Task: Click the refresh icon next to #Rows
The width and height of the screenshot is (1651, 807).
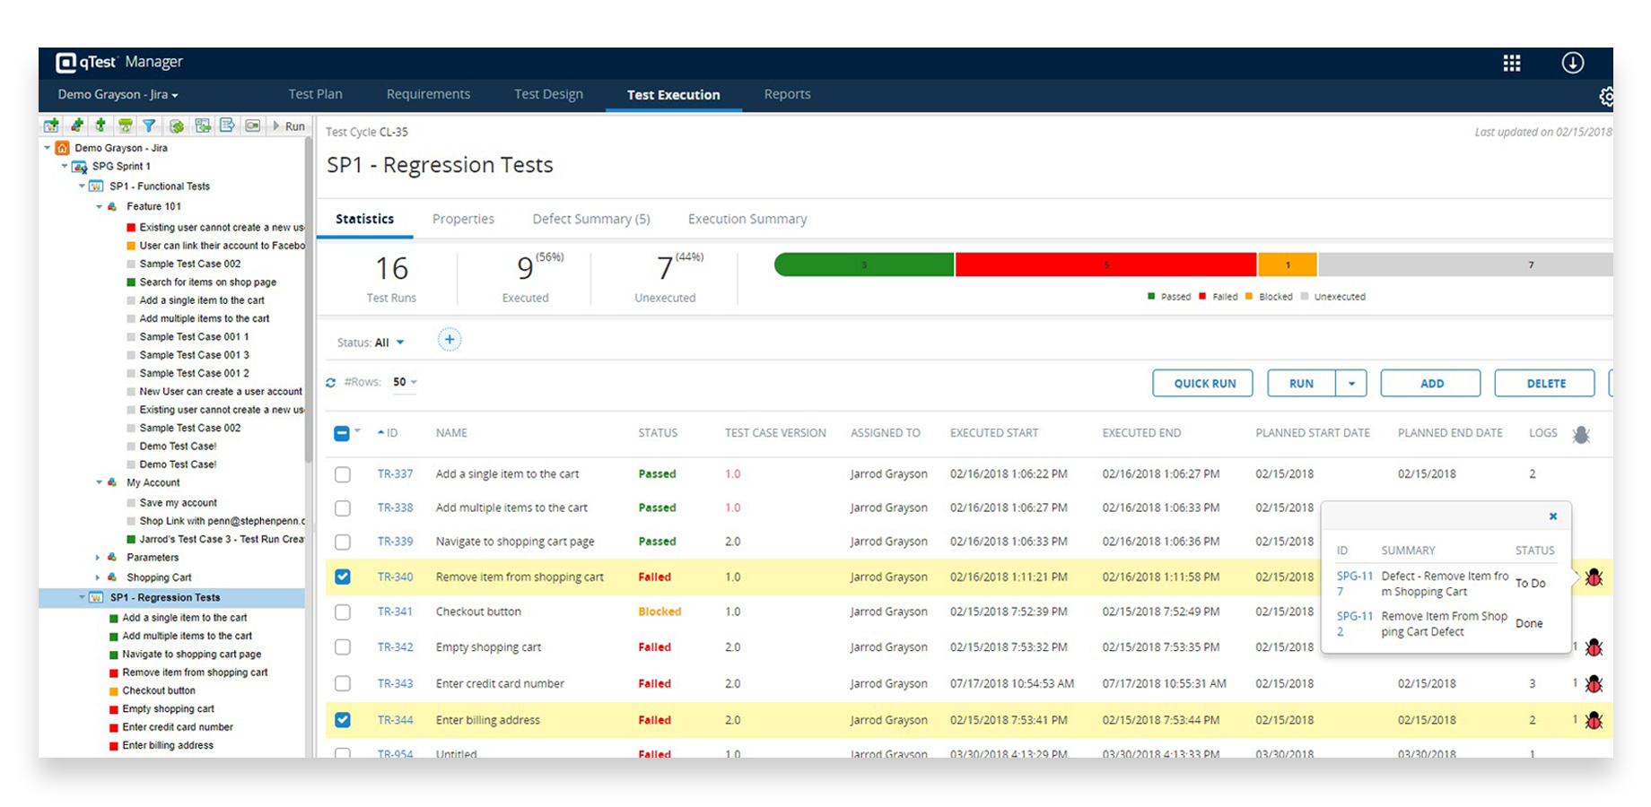Action: (331, 381)
